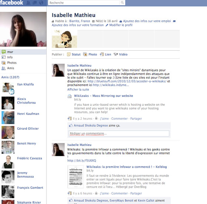Click the pencil icon for Modifier le profil
Image resolution: width=207 pixels, height=204 pixels.
(x=107, y=25)
